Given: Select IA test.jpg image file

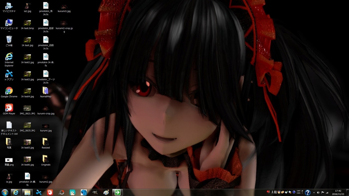Looking at the screenshot, I should pos(27,41).
